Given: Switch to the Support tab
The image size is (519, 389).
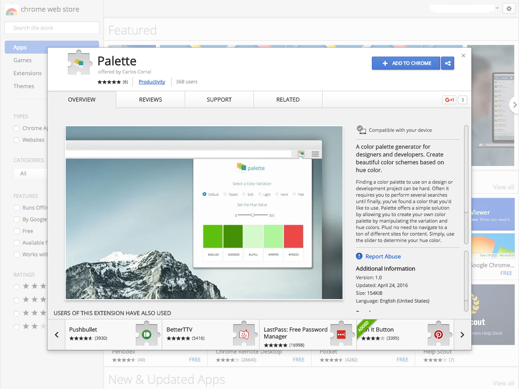Looking at the screenshot, I should coord(219,99).
